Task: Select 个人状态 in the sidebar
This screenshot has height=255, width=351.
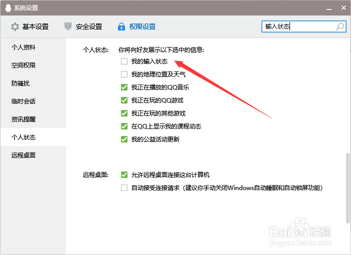Action: point(33,137)
